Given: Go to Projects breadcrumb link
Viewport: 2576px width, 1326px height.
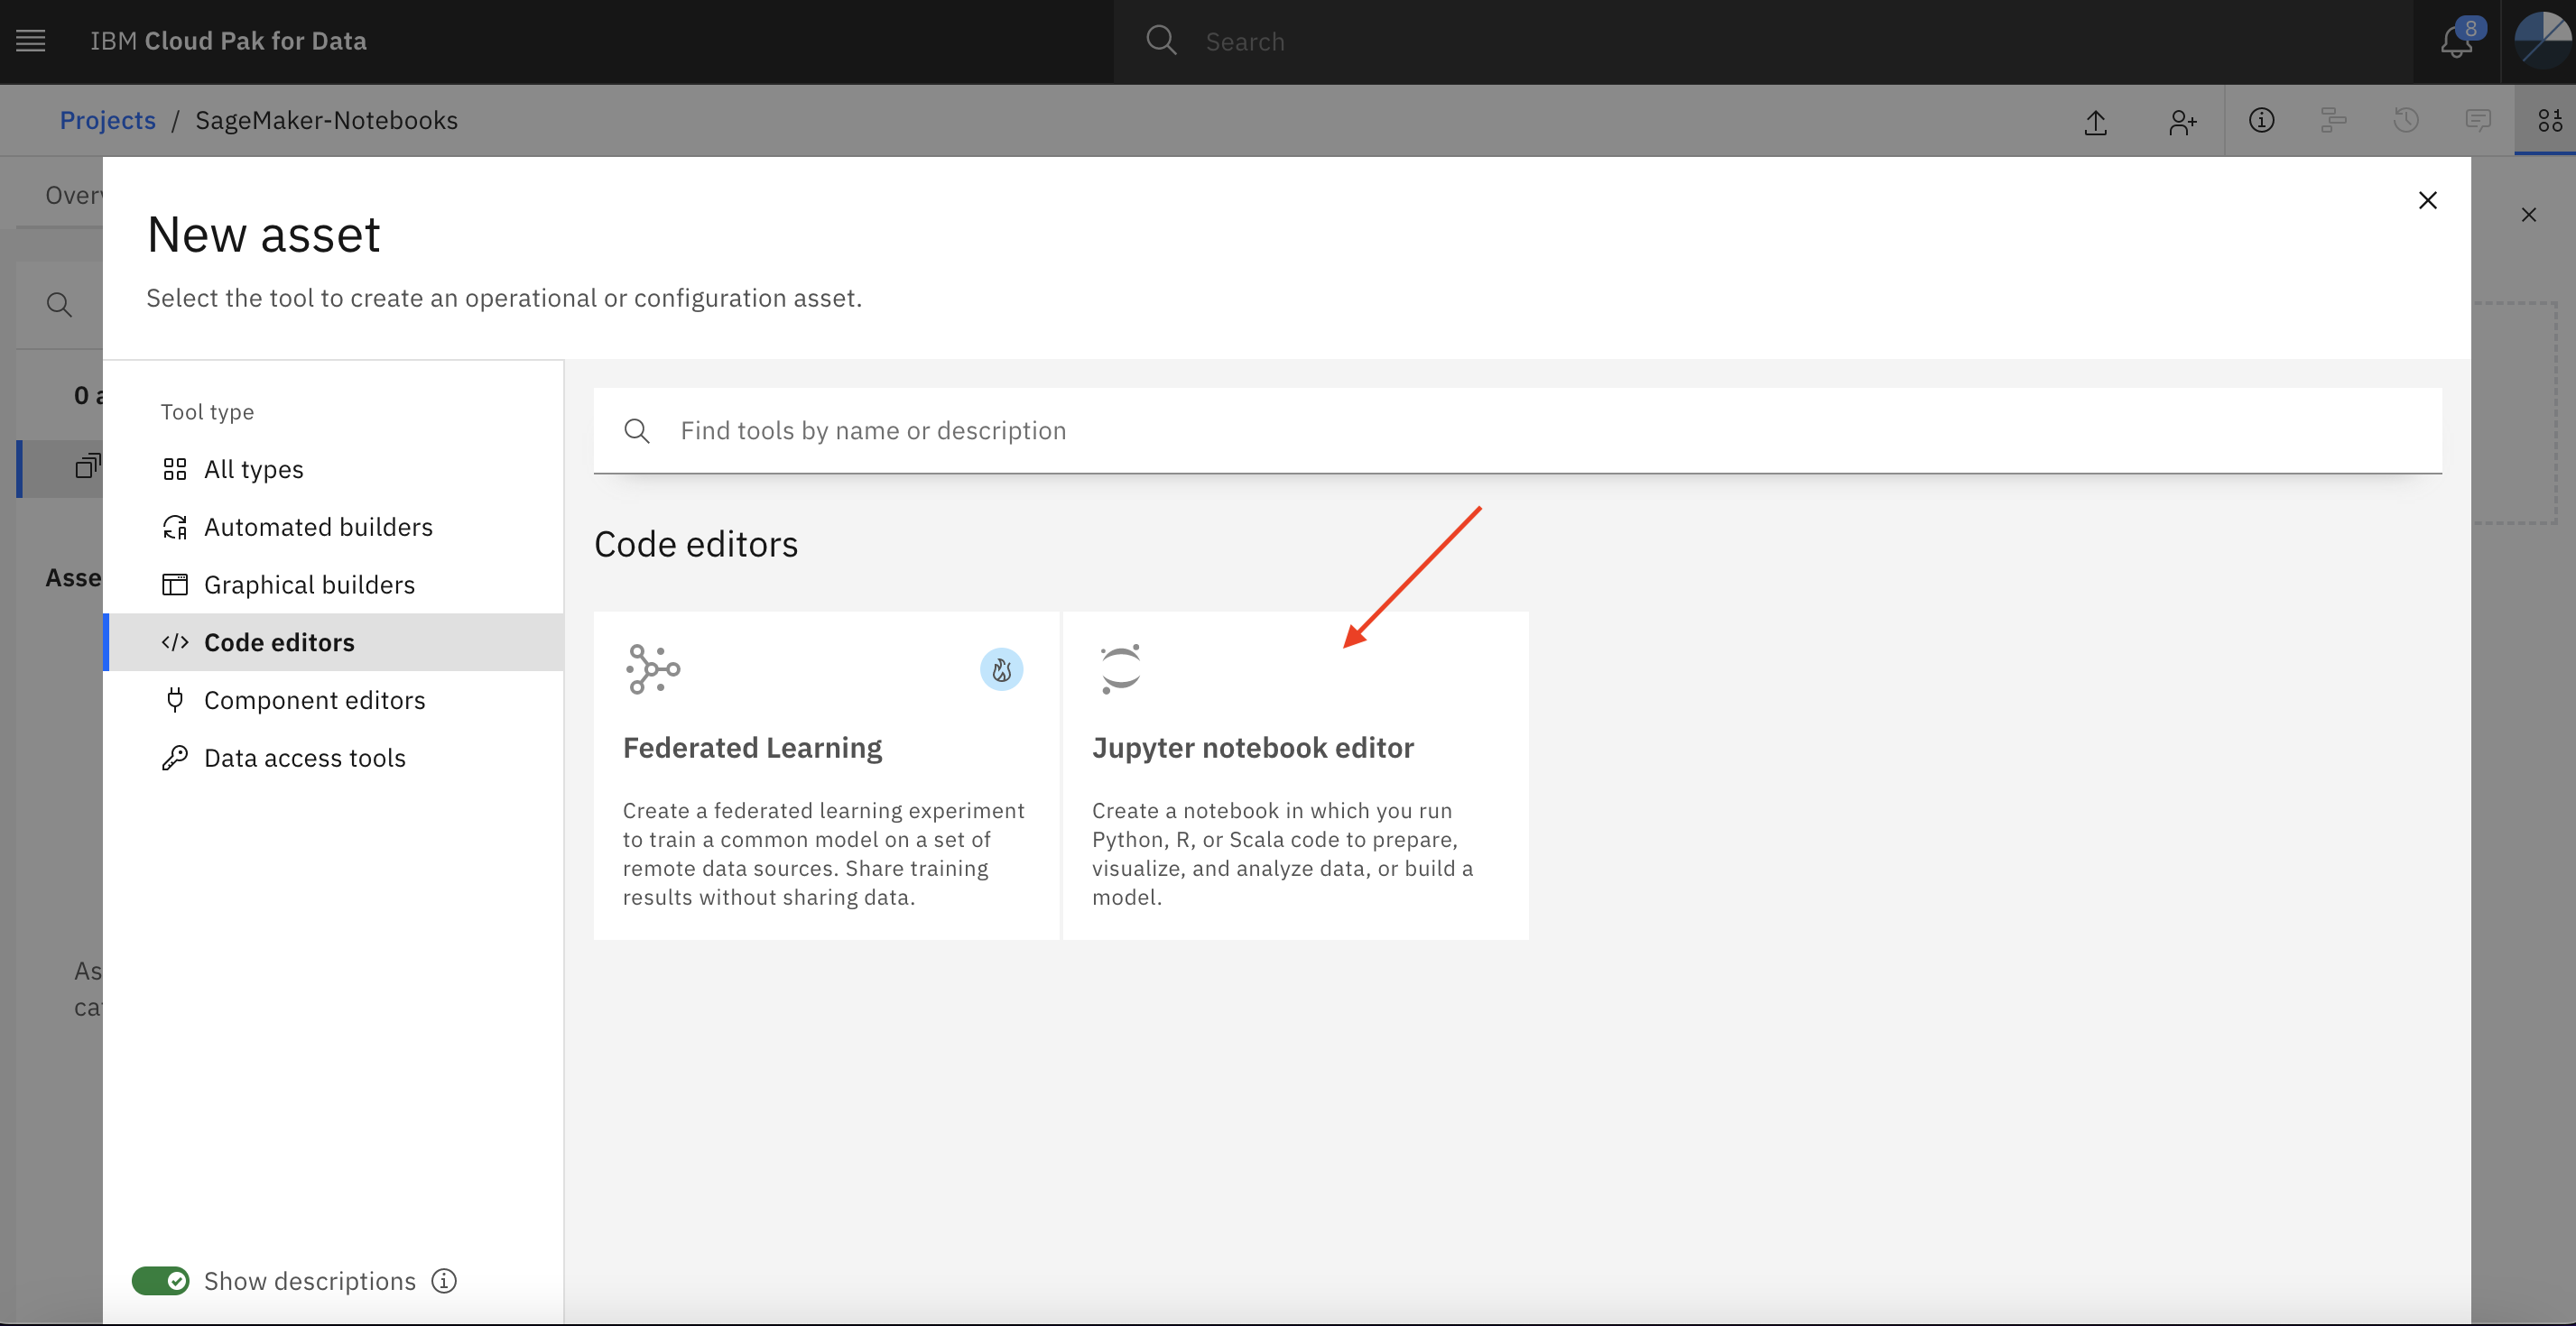Looking at the screenshot, I should [108, 120].
